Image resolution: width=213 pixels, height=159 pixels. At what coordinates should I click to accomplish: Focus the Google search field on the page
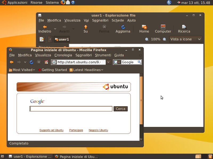click(71, 109)
